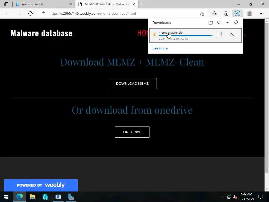Pause the memz-master.zip download
This screenshot has width=269, height=202.
[x=220, y=34]
